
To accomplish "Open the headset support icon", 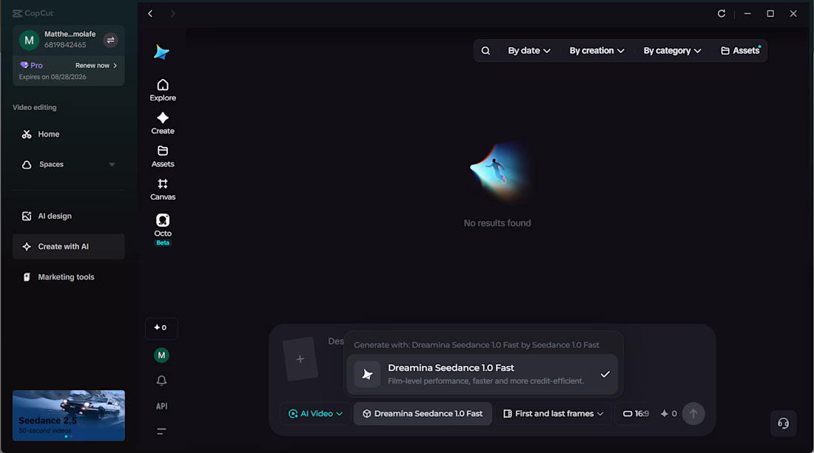I will tap(783, 423).
